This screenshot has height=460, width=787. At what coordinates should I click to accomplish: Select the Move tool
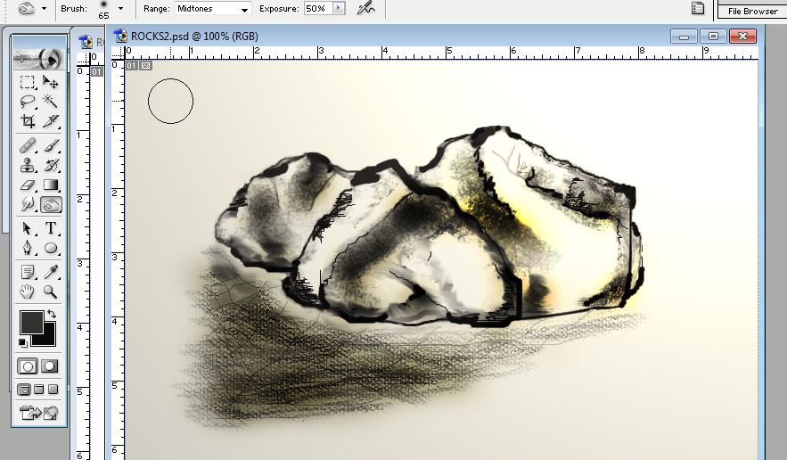click(x=51, y=82)
